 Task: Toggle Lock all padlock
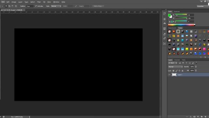(x=183, y=71)
